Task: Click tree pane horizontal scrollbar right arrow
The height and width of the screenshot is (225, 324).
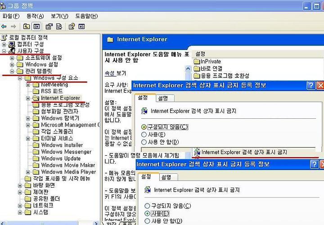Action: pyautogui.click(x=96, y=223)
